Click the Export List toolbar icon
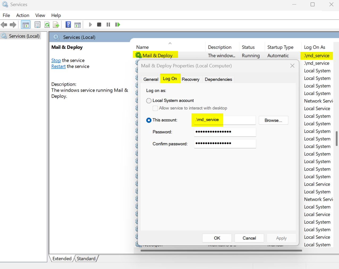 [56, 25]
